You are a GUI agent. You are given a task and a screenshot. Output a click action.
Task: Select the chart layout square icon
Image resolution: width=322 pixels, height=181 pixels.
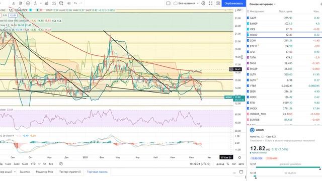[168, 4]
